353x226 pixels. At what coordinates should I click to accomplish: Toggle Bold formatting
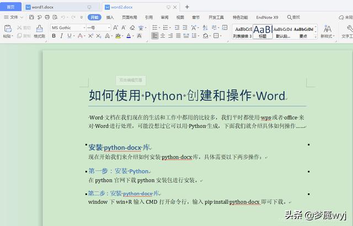54,35
